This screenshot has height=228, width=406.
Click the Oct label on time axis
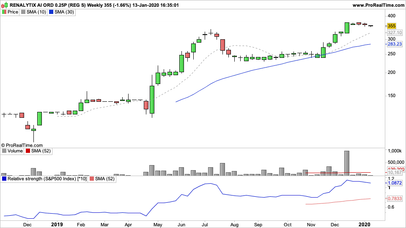[288, 225]
